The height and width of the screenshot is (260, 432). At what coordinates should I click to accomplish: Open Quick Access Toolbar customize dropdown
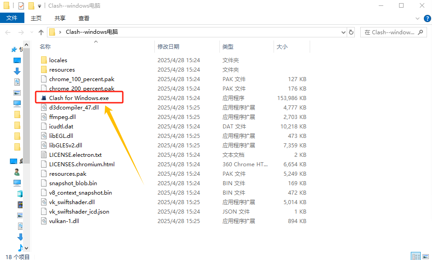coord(40,6)
